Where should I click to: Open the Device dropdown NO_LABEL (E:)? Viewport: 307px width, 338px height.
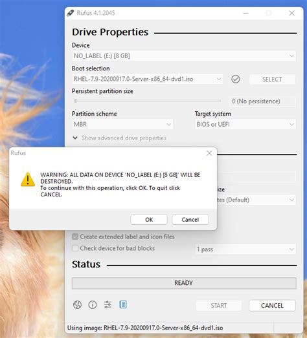coord(184,56)
